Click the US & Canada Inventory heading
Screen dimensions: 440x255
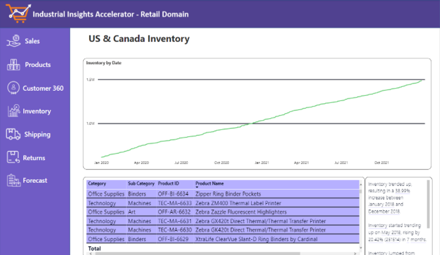[x=139, y=39]
